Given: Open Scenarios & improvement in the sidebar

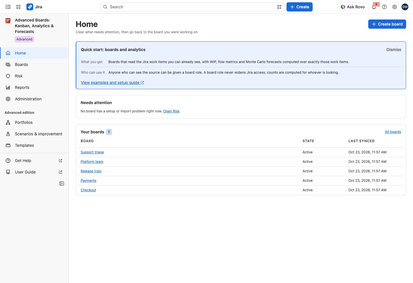Looking at the screenshot, I should pyautogui.click(x=34, y=134).
